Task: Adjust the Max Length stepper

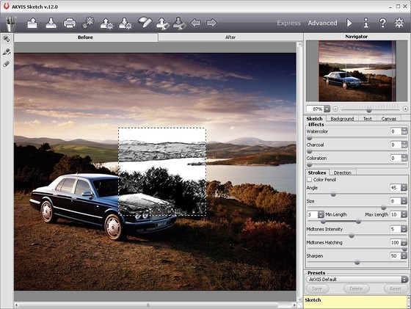Action: (404, 214)
